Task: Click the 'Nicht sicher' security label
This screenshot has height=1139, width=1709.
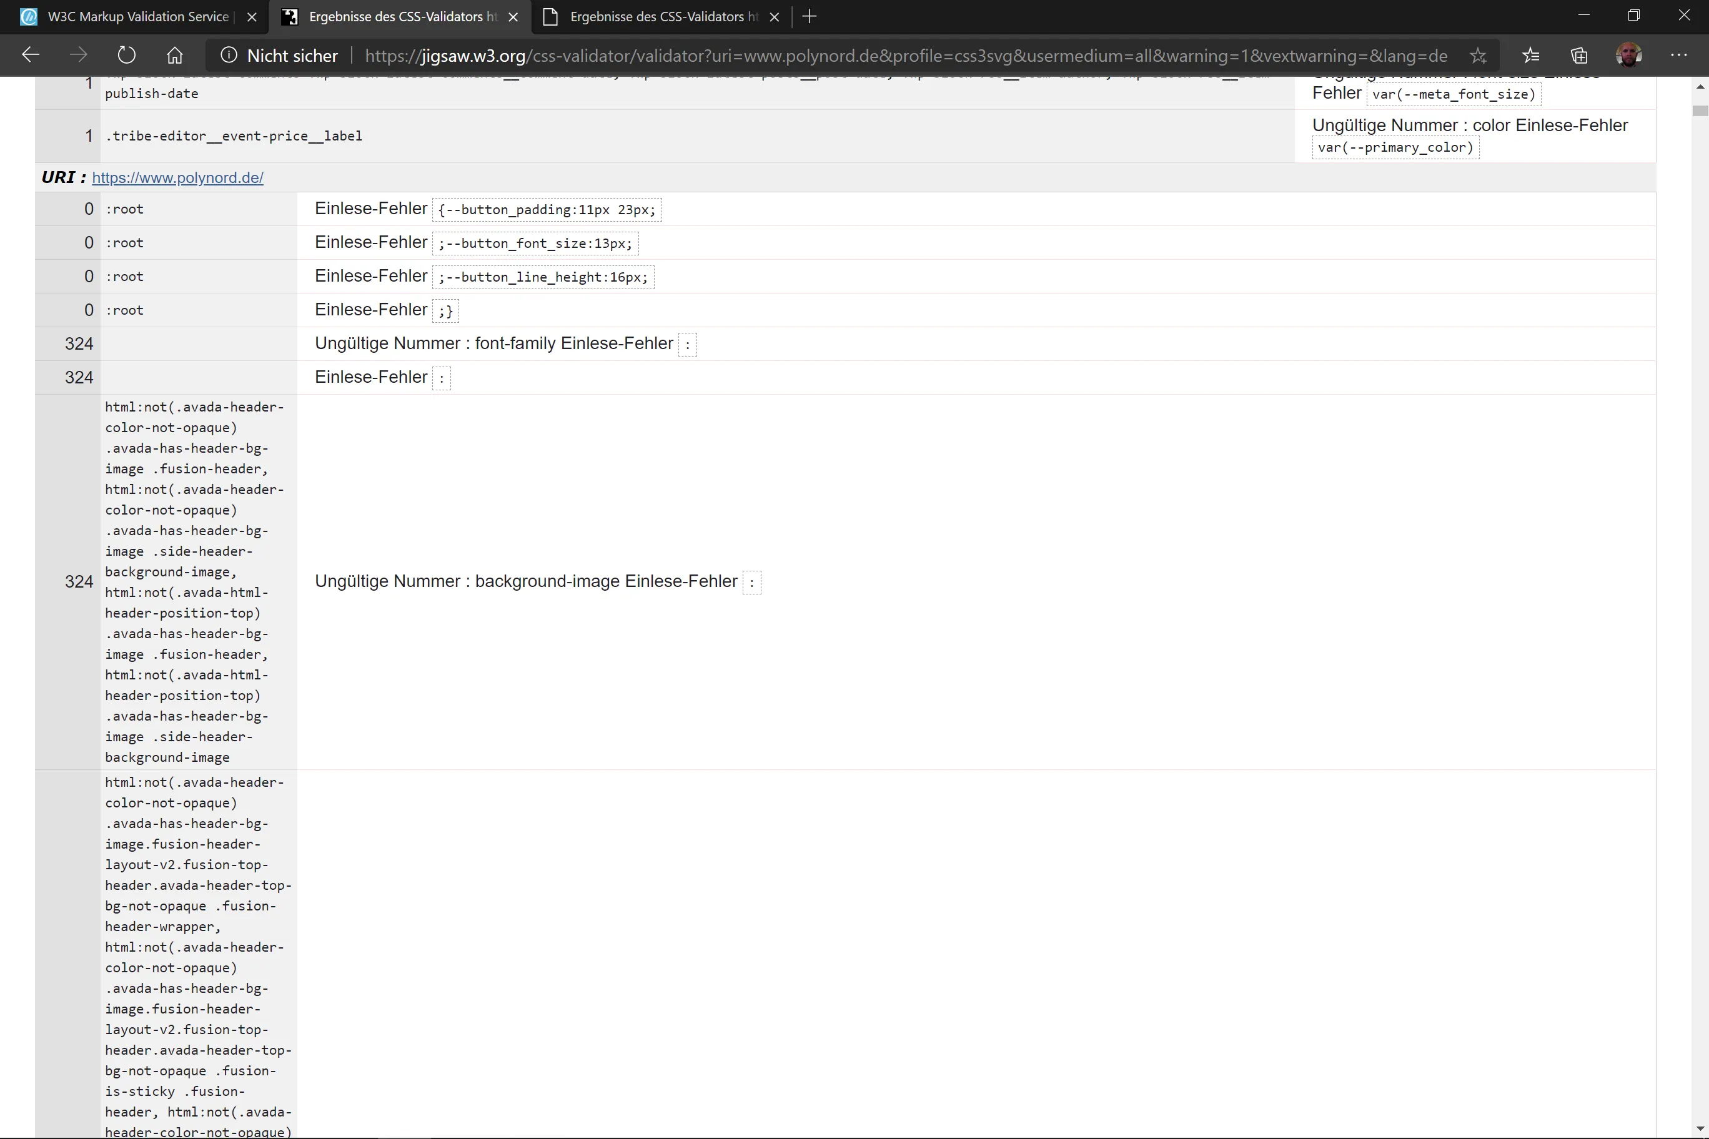Action: coord(292,56)
